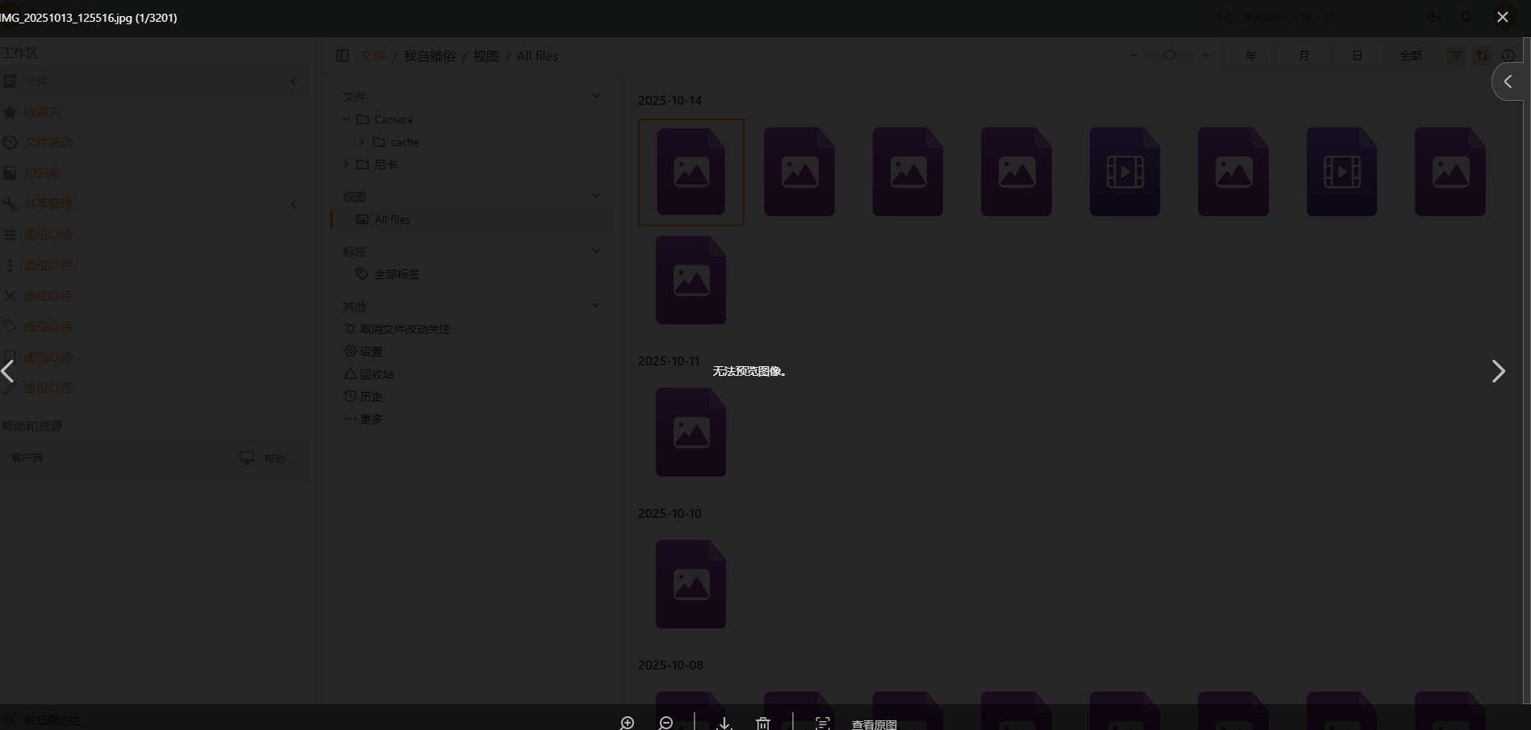
Task: Download the current image file
Action: pyautogui.click(x=724, y=723)
